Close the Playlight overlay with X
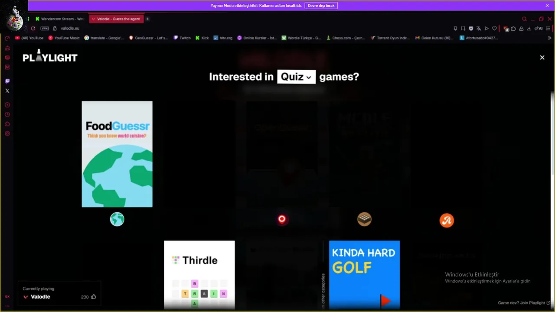The image size is (555, 312). point(542,57)
